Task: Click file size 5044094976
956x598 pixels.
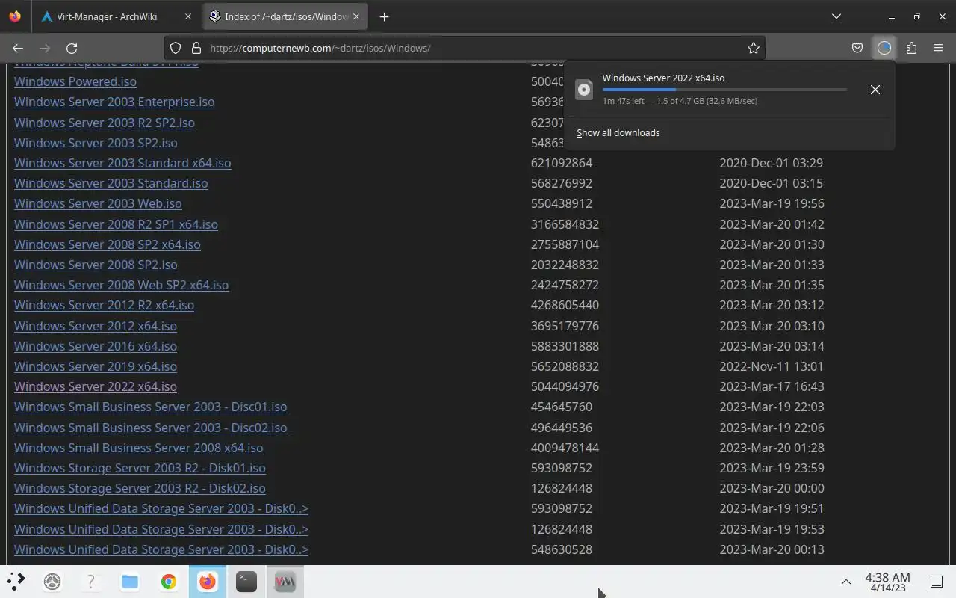Action: pyautogui.click(x=565, y=386)
